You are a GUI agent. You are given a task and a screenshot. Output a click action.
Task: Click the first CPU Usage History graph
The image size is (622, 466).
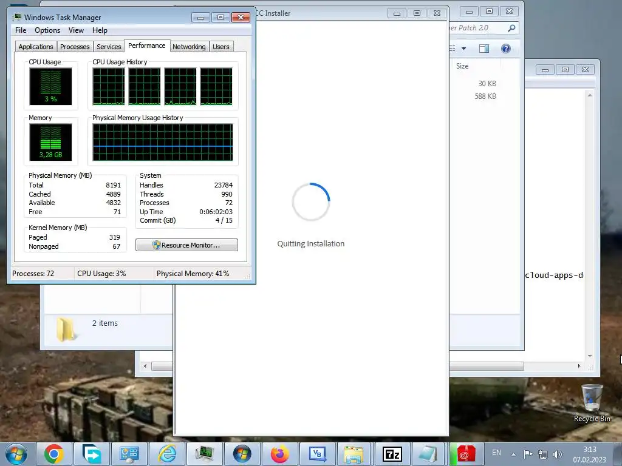(x=108, y=86)
